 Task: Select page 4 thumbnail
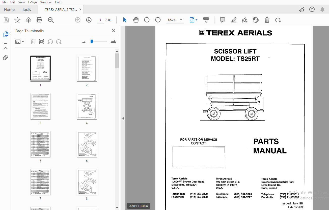pyautogui.click(x=87, y=106)
